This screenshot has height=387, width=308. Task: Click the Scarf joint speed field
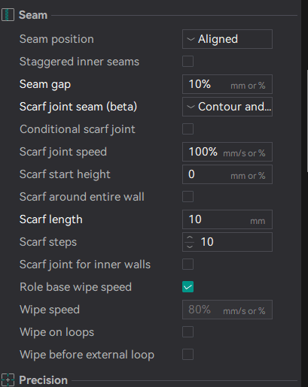click(x=227, y=152)
